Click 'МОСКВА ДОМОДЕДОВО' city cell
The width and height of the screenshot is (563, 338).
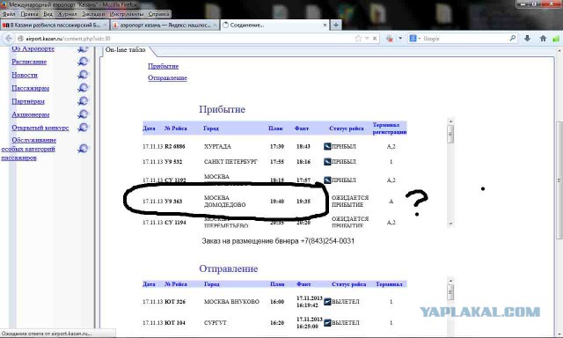tap(225, 202)
